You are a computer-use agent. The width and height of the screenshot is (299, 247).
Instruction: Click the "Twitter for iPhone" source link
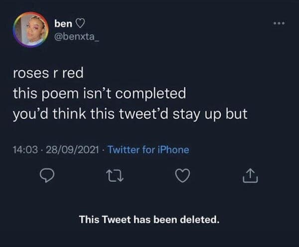coord(148,149)
